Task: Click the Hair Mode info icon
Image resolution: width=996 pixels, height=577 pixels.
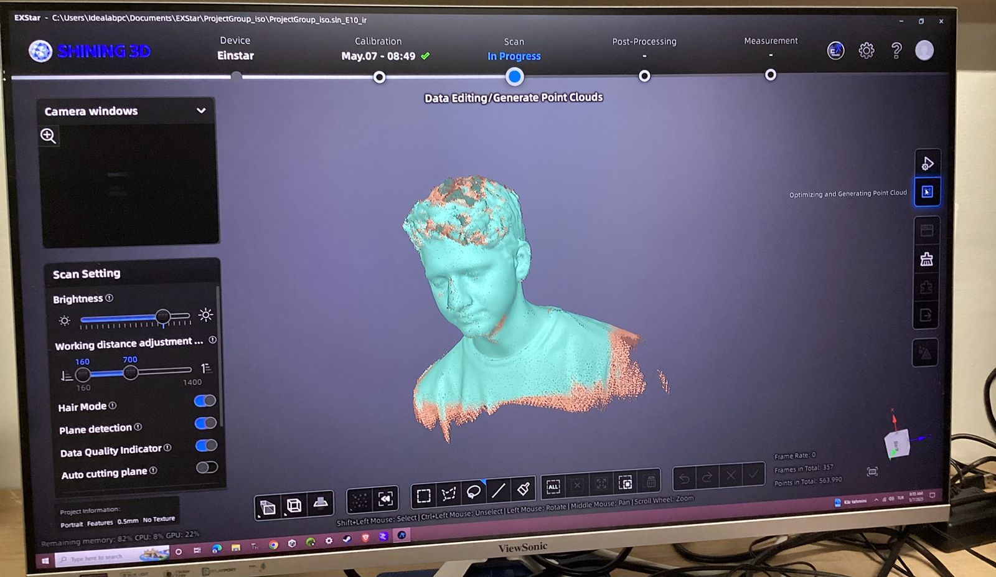Action: (x=113, y=406)
